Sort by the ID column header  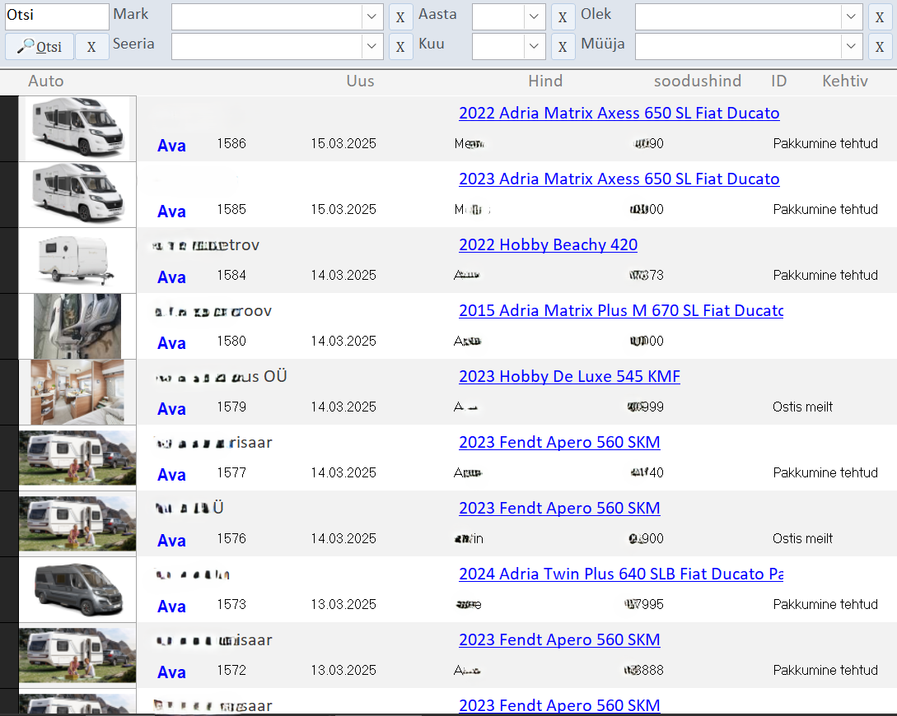pos(778,81)
